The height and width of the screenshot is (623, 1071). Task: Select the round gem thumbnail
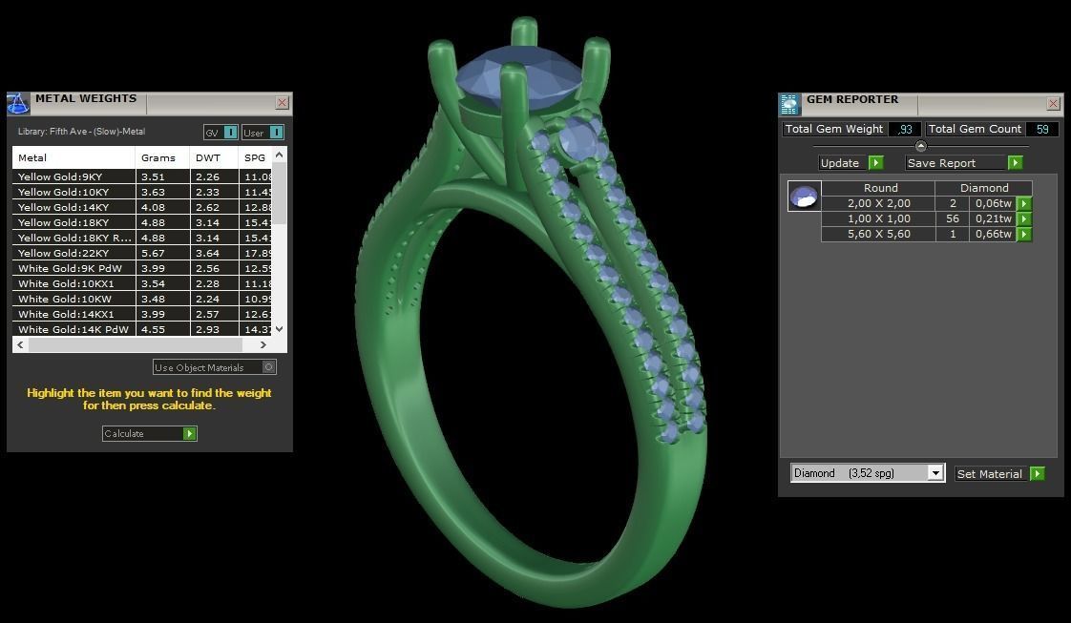pos(804,197)
